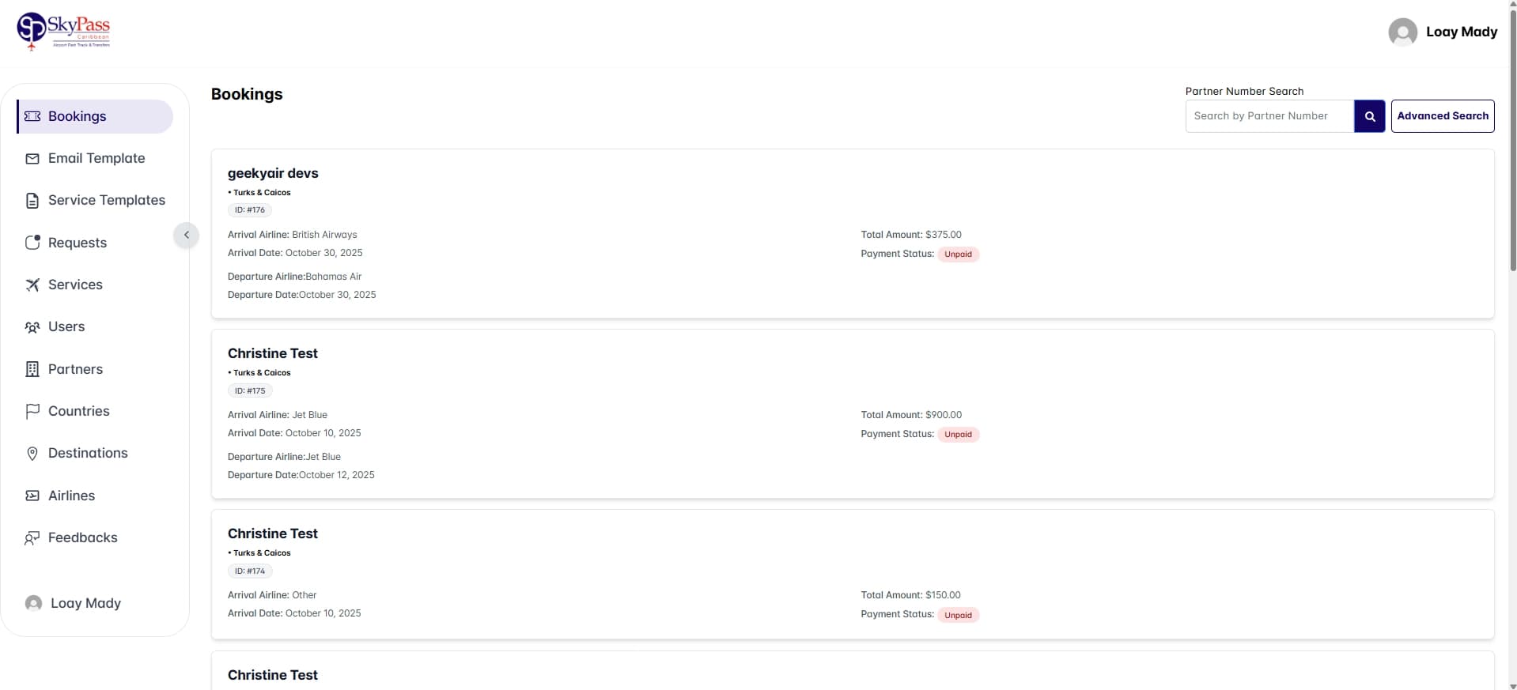1517x690 pixels.
Task: Collapse the sidebar with the chevron arrow
Action: click(187, 235)
